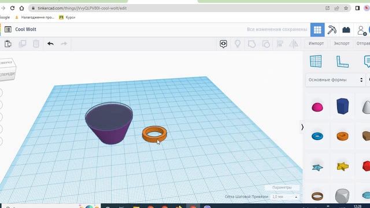370x208 pixels.
Task: Pick the blue torus shape
Action: pyautogui.click(x=317, y=136)
